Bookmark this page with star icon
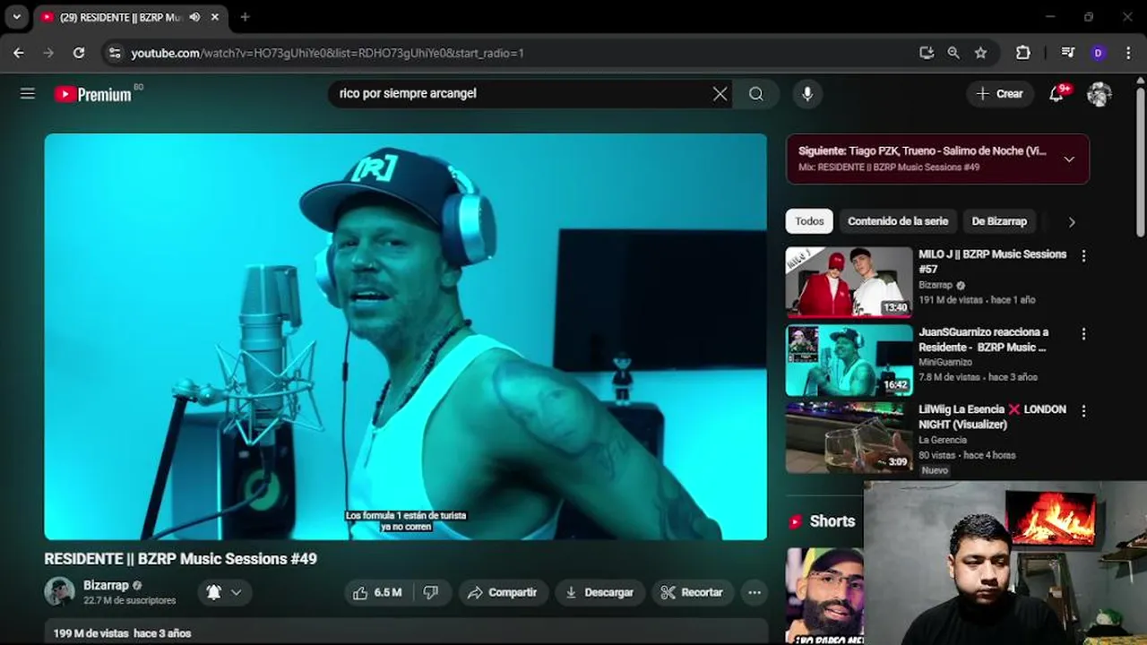This screenshot has width=1147, height=645. click(x=980, y=53)
